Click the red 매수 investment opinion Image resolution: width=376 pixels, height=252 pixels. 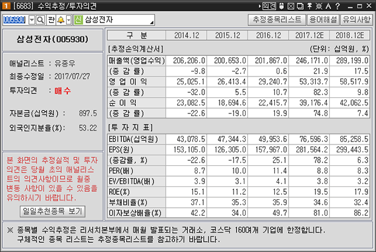point(62,90)
